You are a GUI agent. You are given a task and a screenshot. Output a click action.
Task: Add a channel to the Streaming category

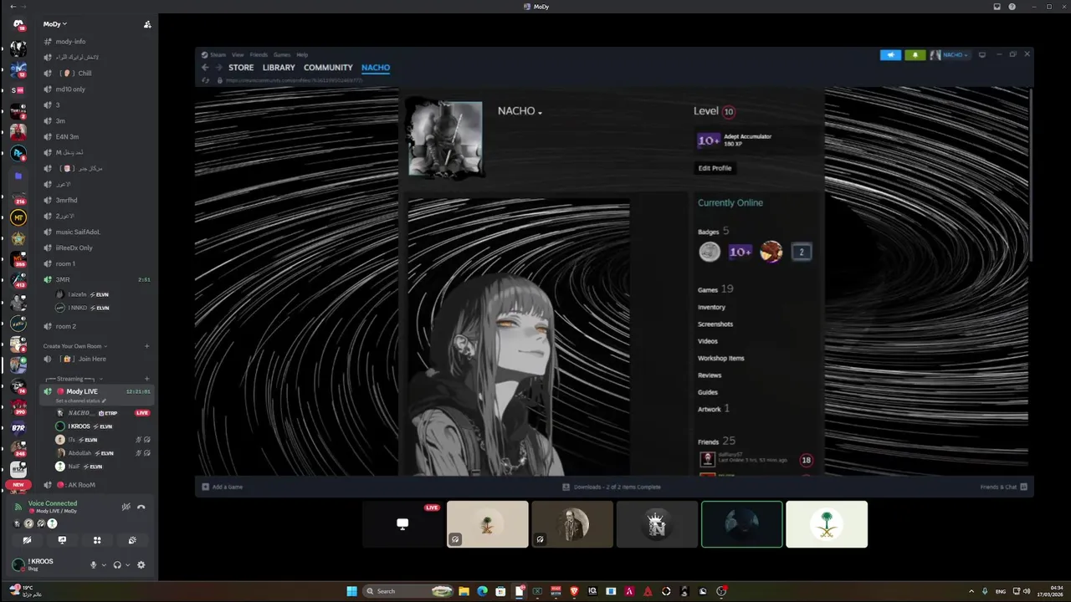147,379
